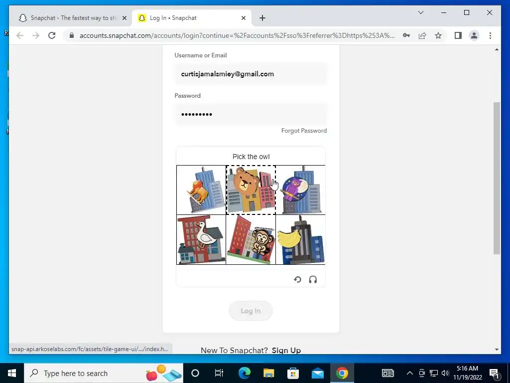Image resolution: width=510 pixels, height=383 pixels.
Task: Click the Chrome taskbar icon
Action: pyautogui.click(x=342, y=373)
